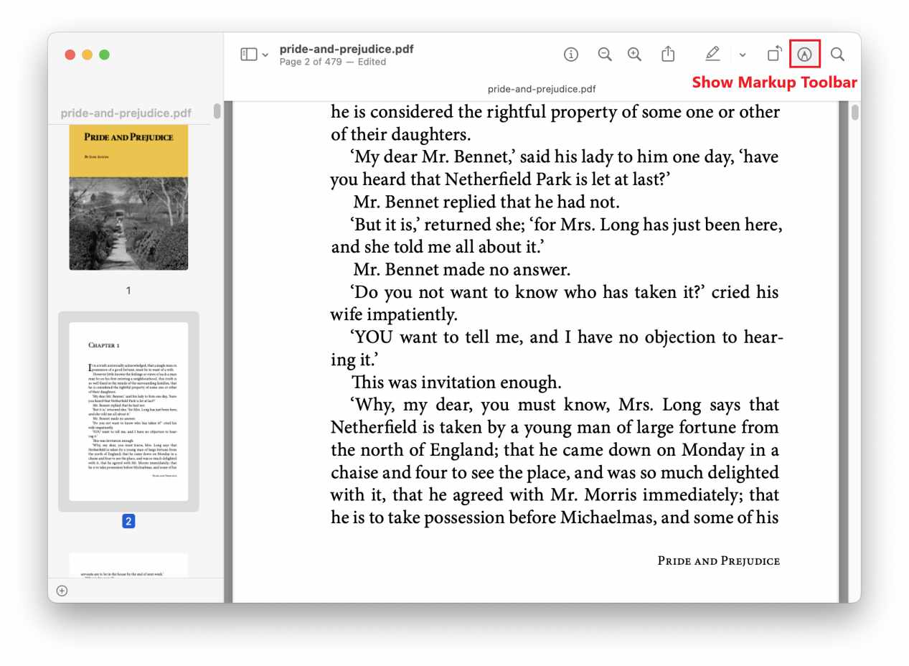Open the document search tool
This screenshot has width=909, height=666.
tap(837, 54)
